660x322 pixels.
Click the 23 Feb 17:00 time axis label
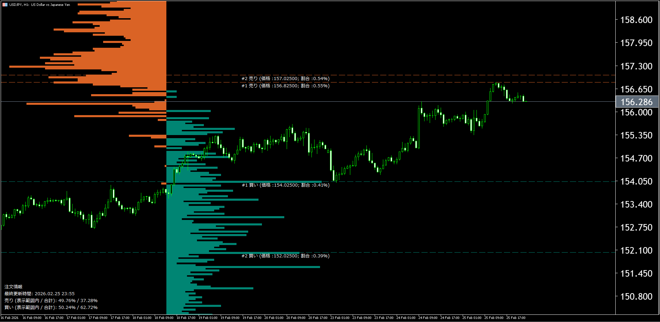384,318
